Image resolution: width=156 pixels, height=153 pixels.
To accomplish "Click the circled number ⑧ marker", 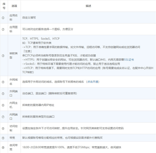I will (x=3, y=128).
